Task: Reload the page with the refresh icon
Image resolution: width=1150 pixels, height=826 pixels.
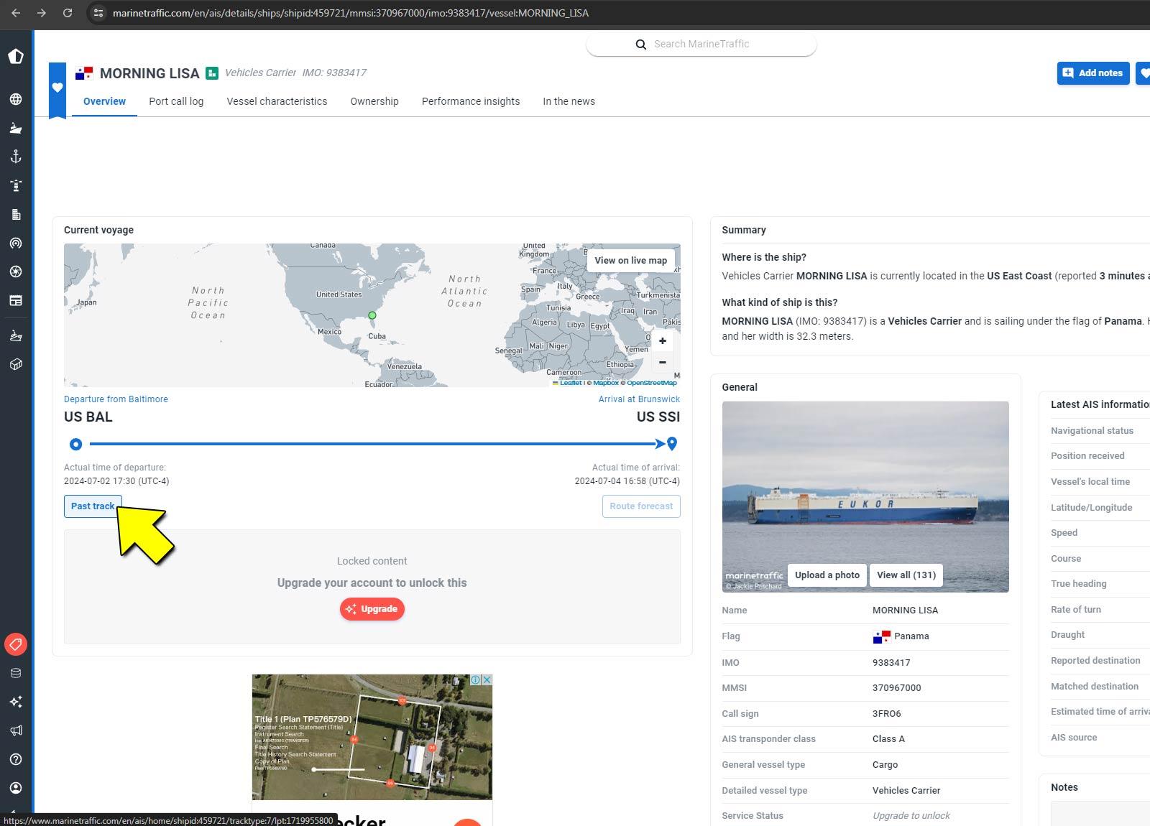Action: click(x=68, y=13)
